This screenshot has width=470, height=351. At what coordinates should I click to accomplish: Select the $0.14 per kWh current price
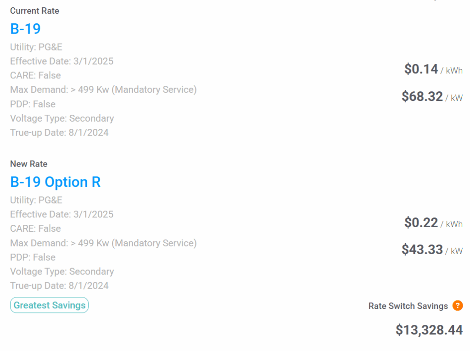point(433,69)
